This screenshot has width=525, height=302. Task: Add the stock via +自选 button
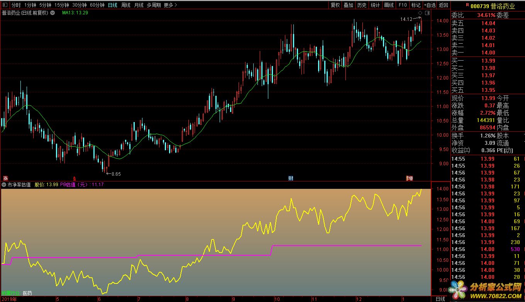[430, 5]
